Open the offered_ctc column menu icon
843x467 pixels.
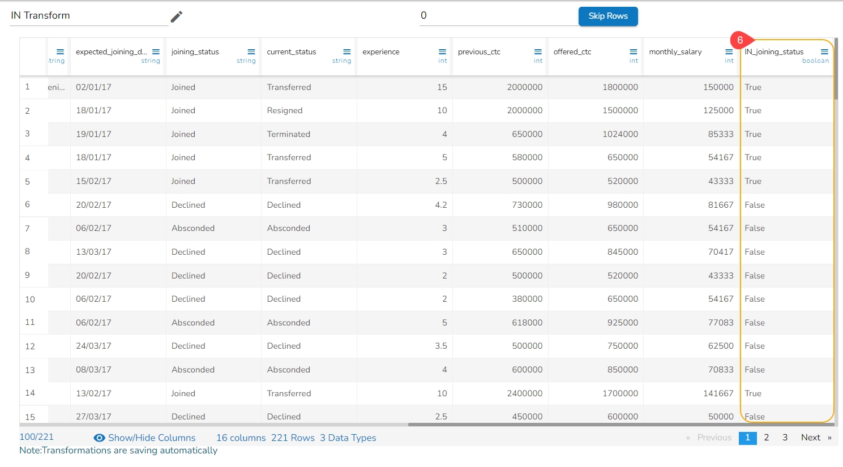[x=634, y=52]
